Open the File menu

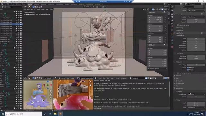pos(5,4)
